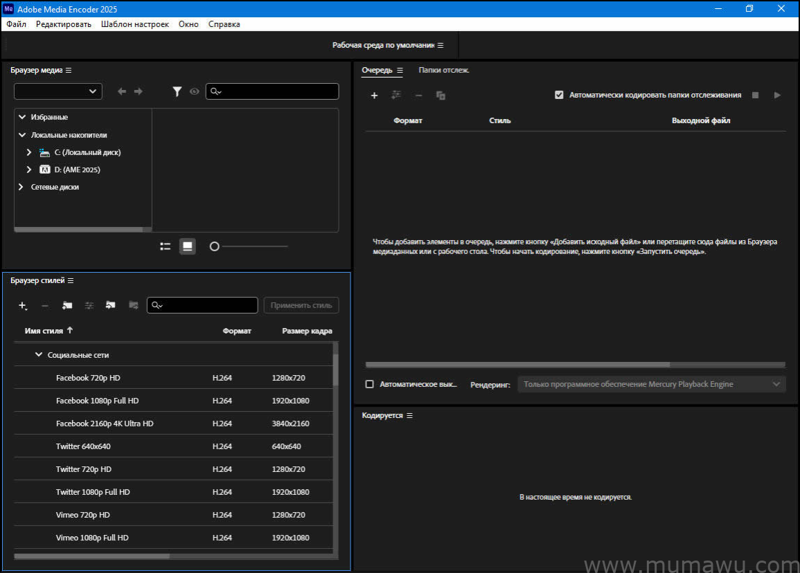
Task: Click inside the preset search field
Action: click(x=202, y=305)
